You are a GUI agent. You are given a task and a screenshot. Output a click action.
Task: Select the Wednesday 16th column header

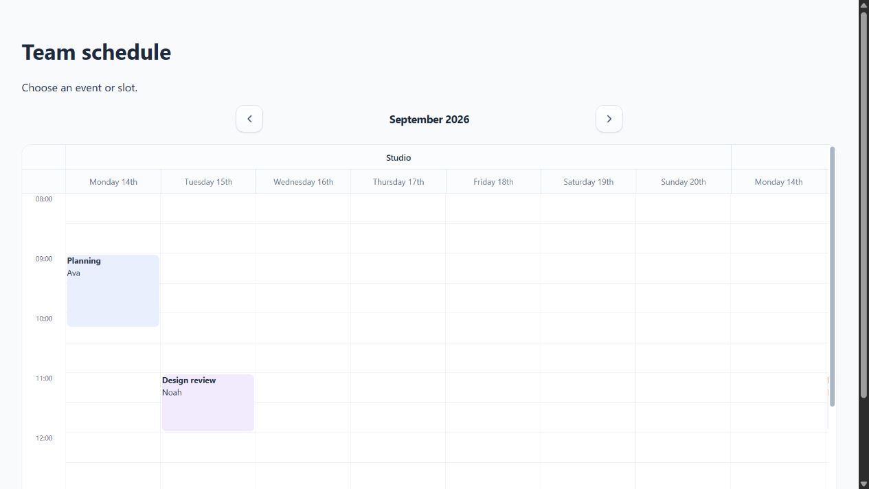[303, 182]
